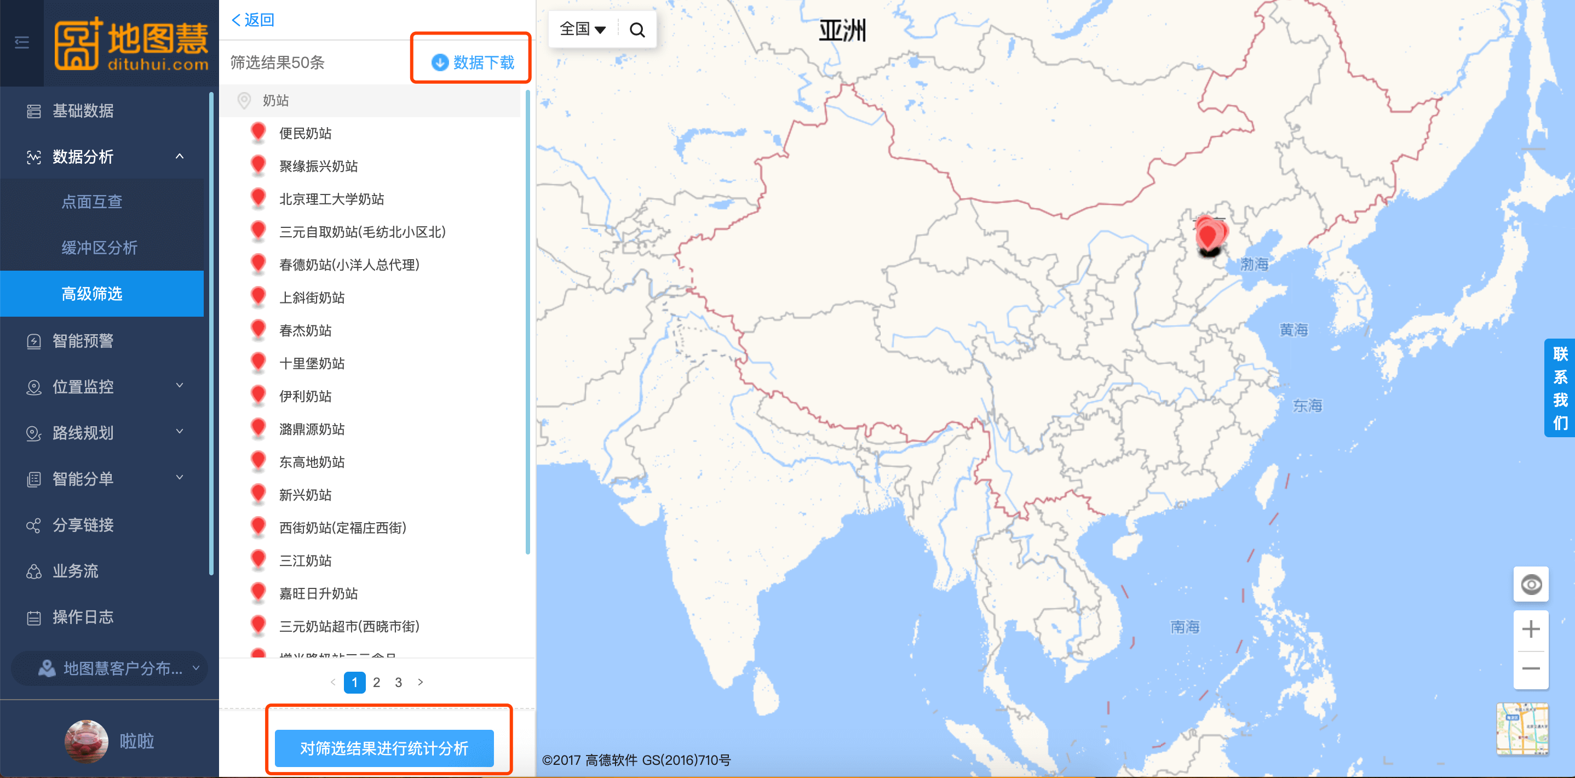Click the 返回 back link
The height and width of the screenshot is (778, 1575).
(x=252, y=20)
